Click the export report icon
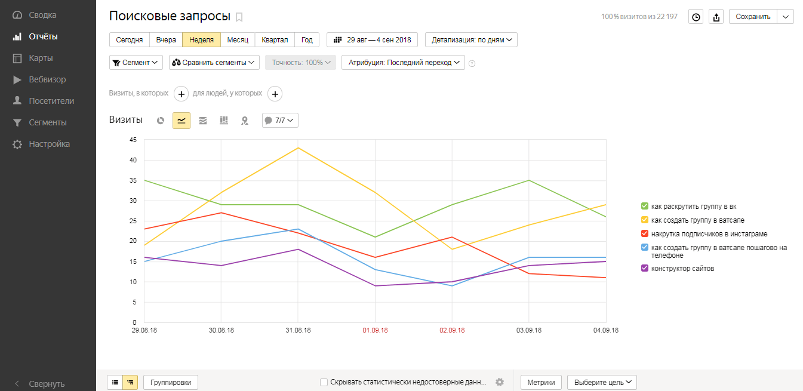The width and height of the screenshot is (803, 391). [716, 17]
